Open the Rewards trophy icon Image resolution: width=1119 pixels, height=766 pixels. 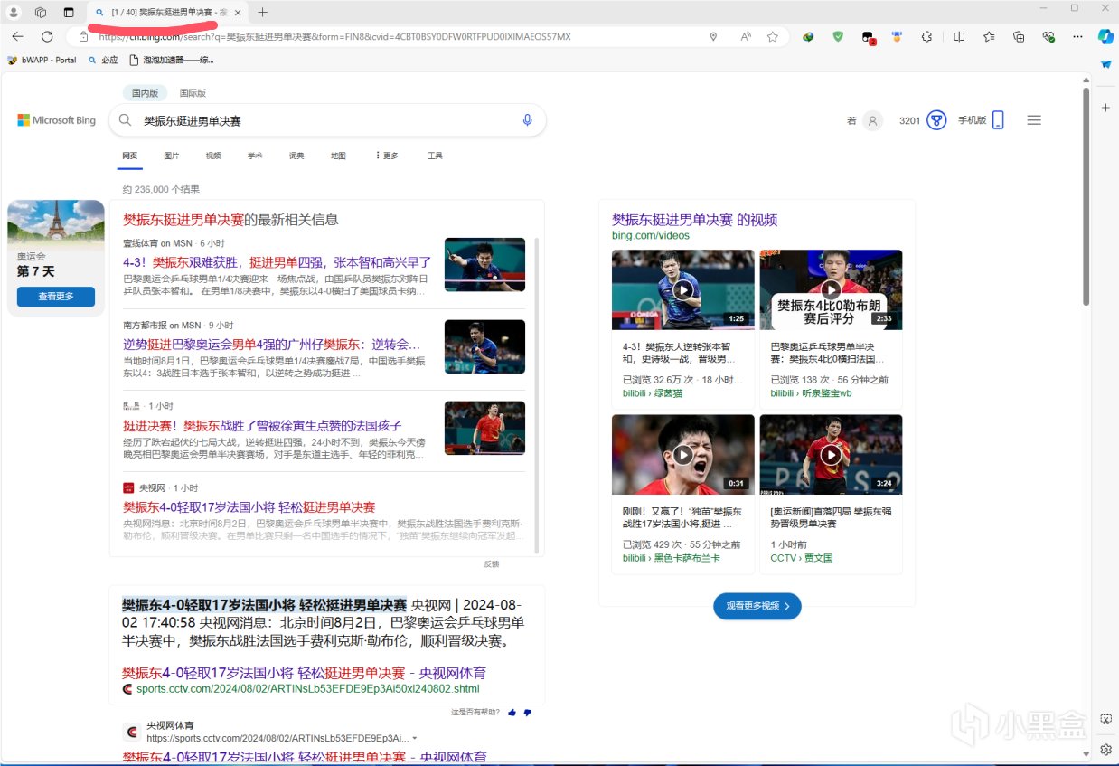point(936,120)
